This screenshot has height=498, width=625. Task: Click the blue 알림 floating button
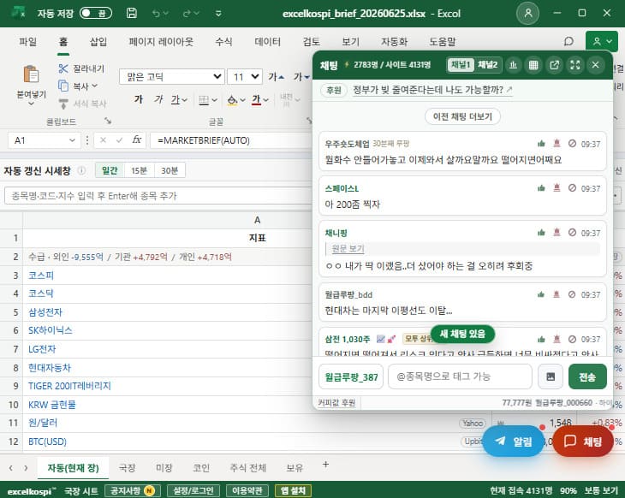click(514, 441)
